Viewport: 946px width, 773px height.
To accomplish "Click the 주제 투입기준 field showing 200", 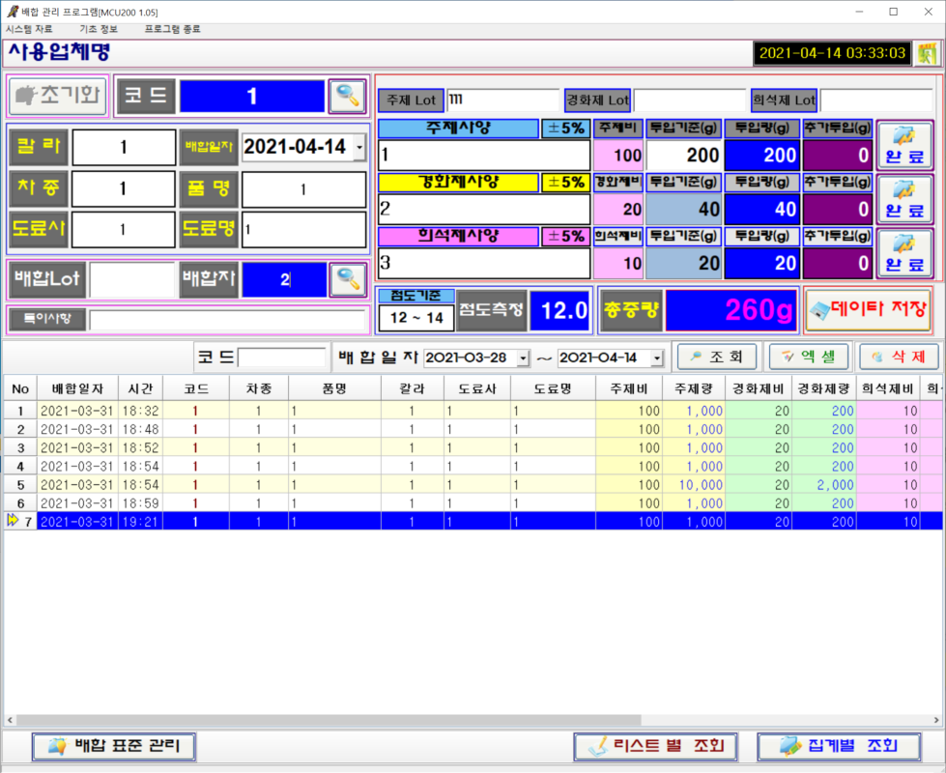I will point(683,155).
